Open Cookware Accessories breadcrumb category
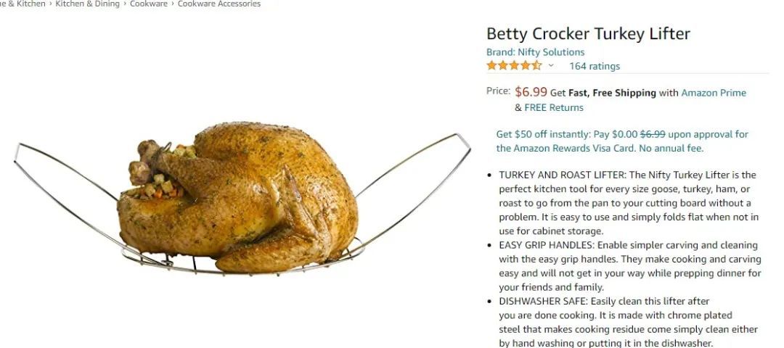The height and width of the screenshot is (348, 784). point(219,4)
